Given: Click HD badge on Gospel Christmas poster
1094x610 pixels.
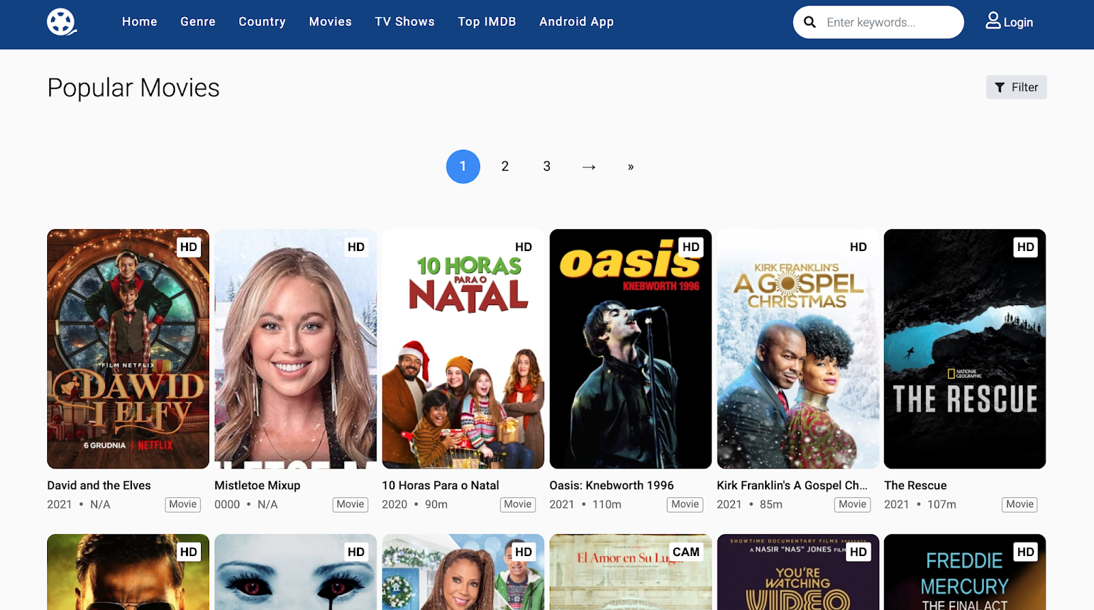Looking at the screenshot, I should pyautogui.click(x=858, y=247).
